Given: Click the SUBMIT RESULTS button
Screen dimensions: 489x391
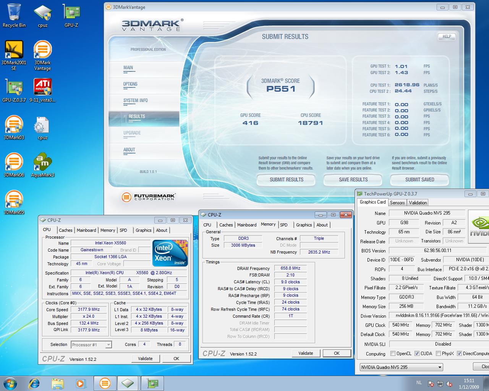Looking at the screenshot, I should pyautogui.click(x=287, y=179).
